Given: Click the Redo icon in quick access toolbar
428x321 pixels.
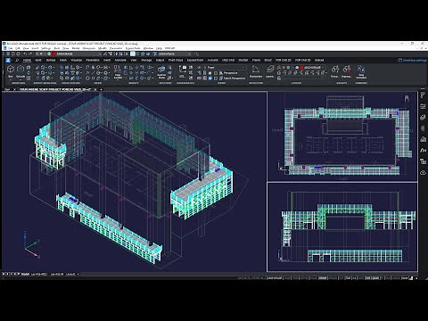Looking at the screenshot, I should tap(30, 53).
